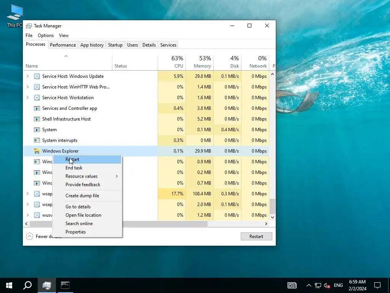Choose Restart in the context menu

87,159
